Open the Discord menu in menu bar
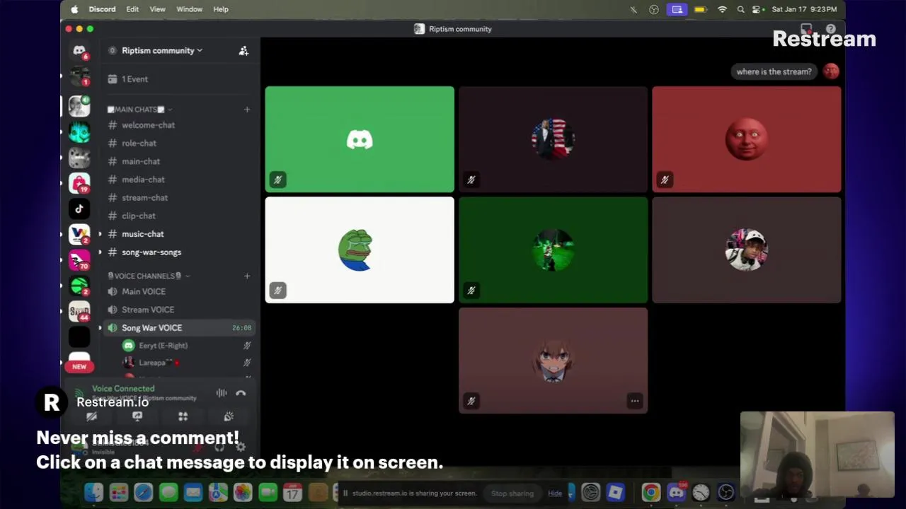Viewport: 906px width, 509px height. pos(102,9)
